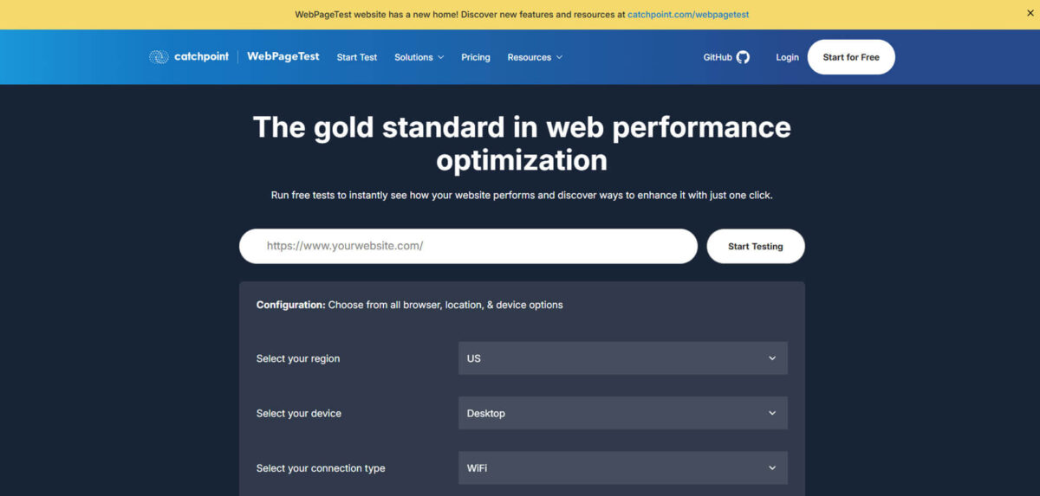Click the Catchpoint logo

pos(189,57)
